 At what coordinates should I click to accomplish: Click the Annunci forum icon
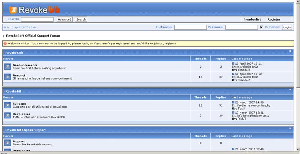click(7, 76)
